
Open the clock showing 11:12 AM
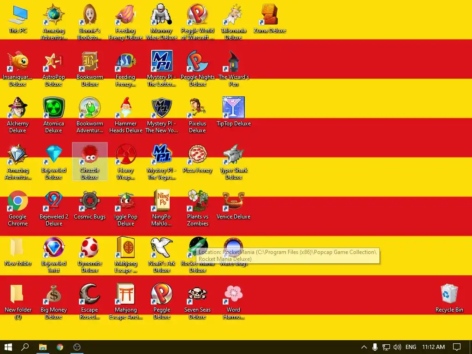click(x=433, y=347)
